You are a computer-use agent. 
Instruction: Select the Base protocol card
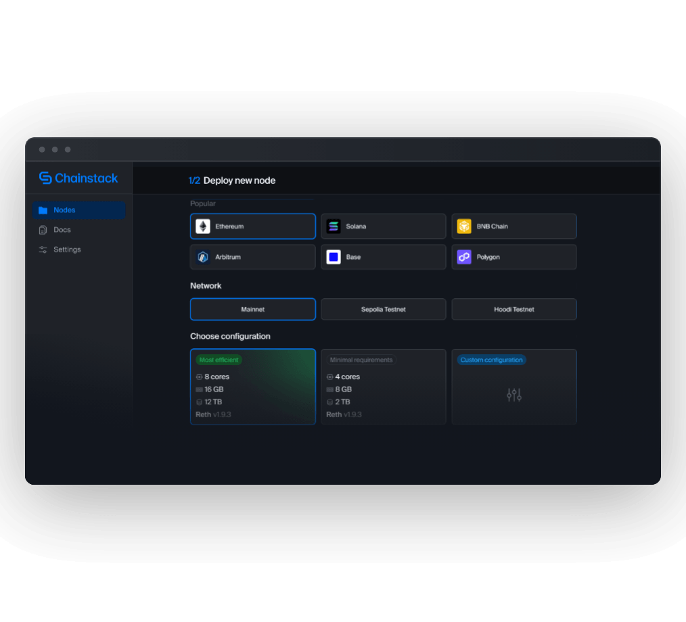(x=383, y=257)
